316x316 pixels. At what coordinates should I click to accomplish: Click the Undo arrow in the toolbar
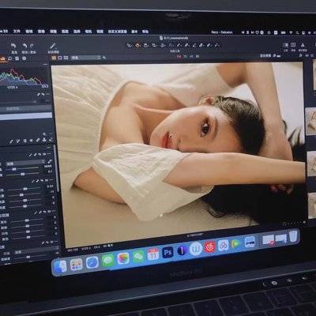pyautogui.click(x=24, y=46)
